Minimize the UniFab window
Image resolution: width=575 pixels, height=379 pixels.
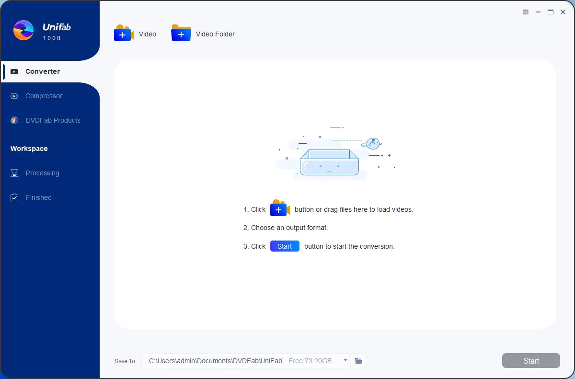point(538,12)
